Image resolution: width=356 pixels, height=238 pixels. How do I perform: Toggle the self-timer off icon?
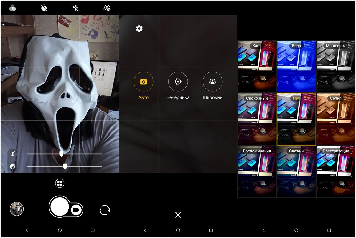(x=44, y=8)
